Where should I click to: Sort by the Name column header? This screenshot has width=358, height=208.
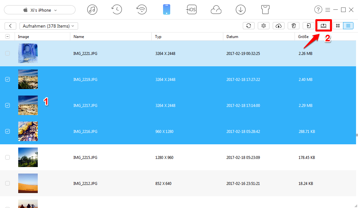point(111,36)
